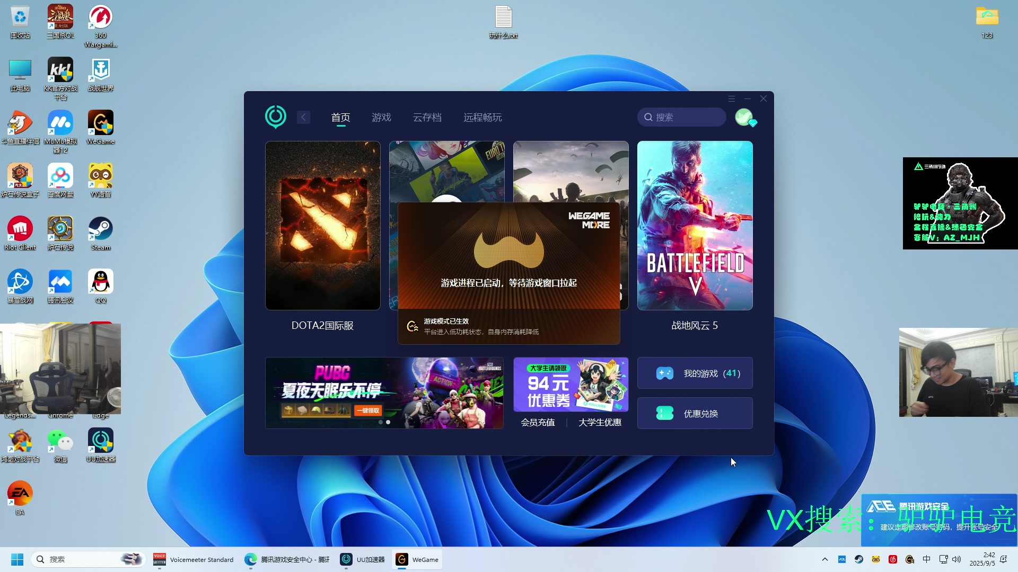Open the notification bell in taskbar
Viewport: 1018px width, 572px height.
[x=1003, y=559]
